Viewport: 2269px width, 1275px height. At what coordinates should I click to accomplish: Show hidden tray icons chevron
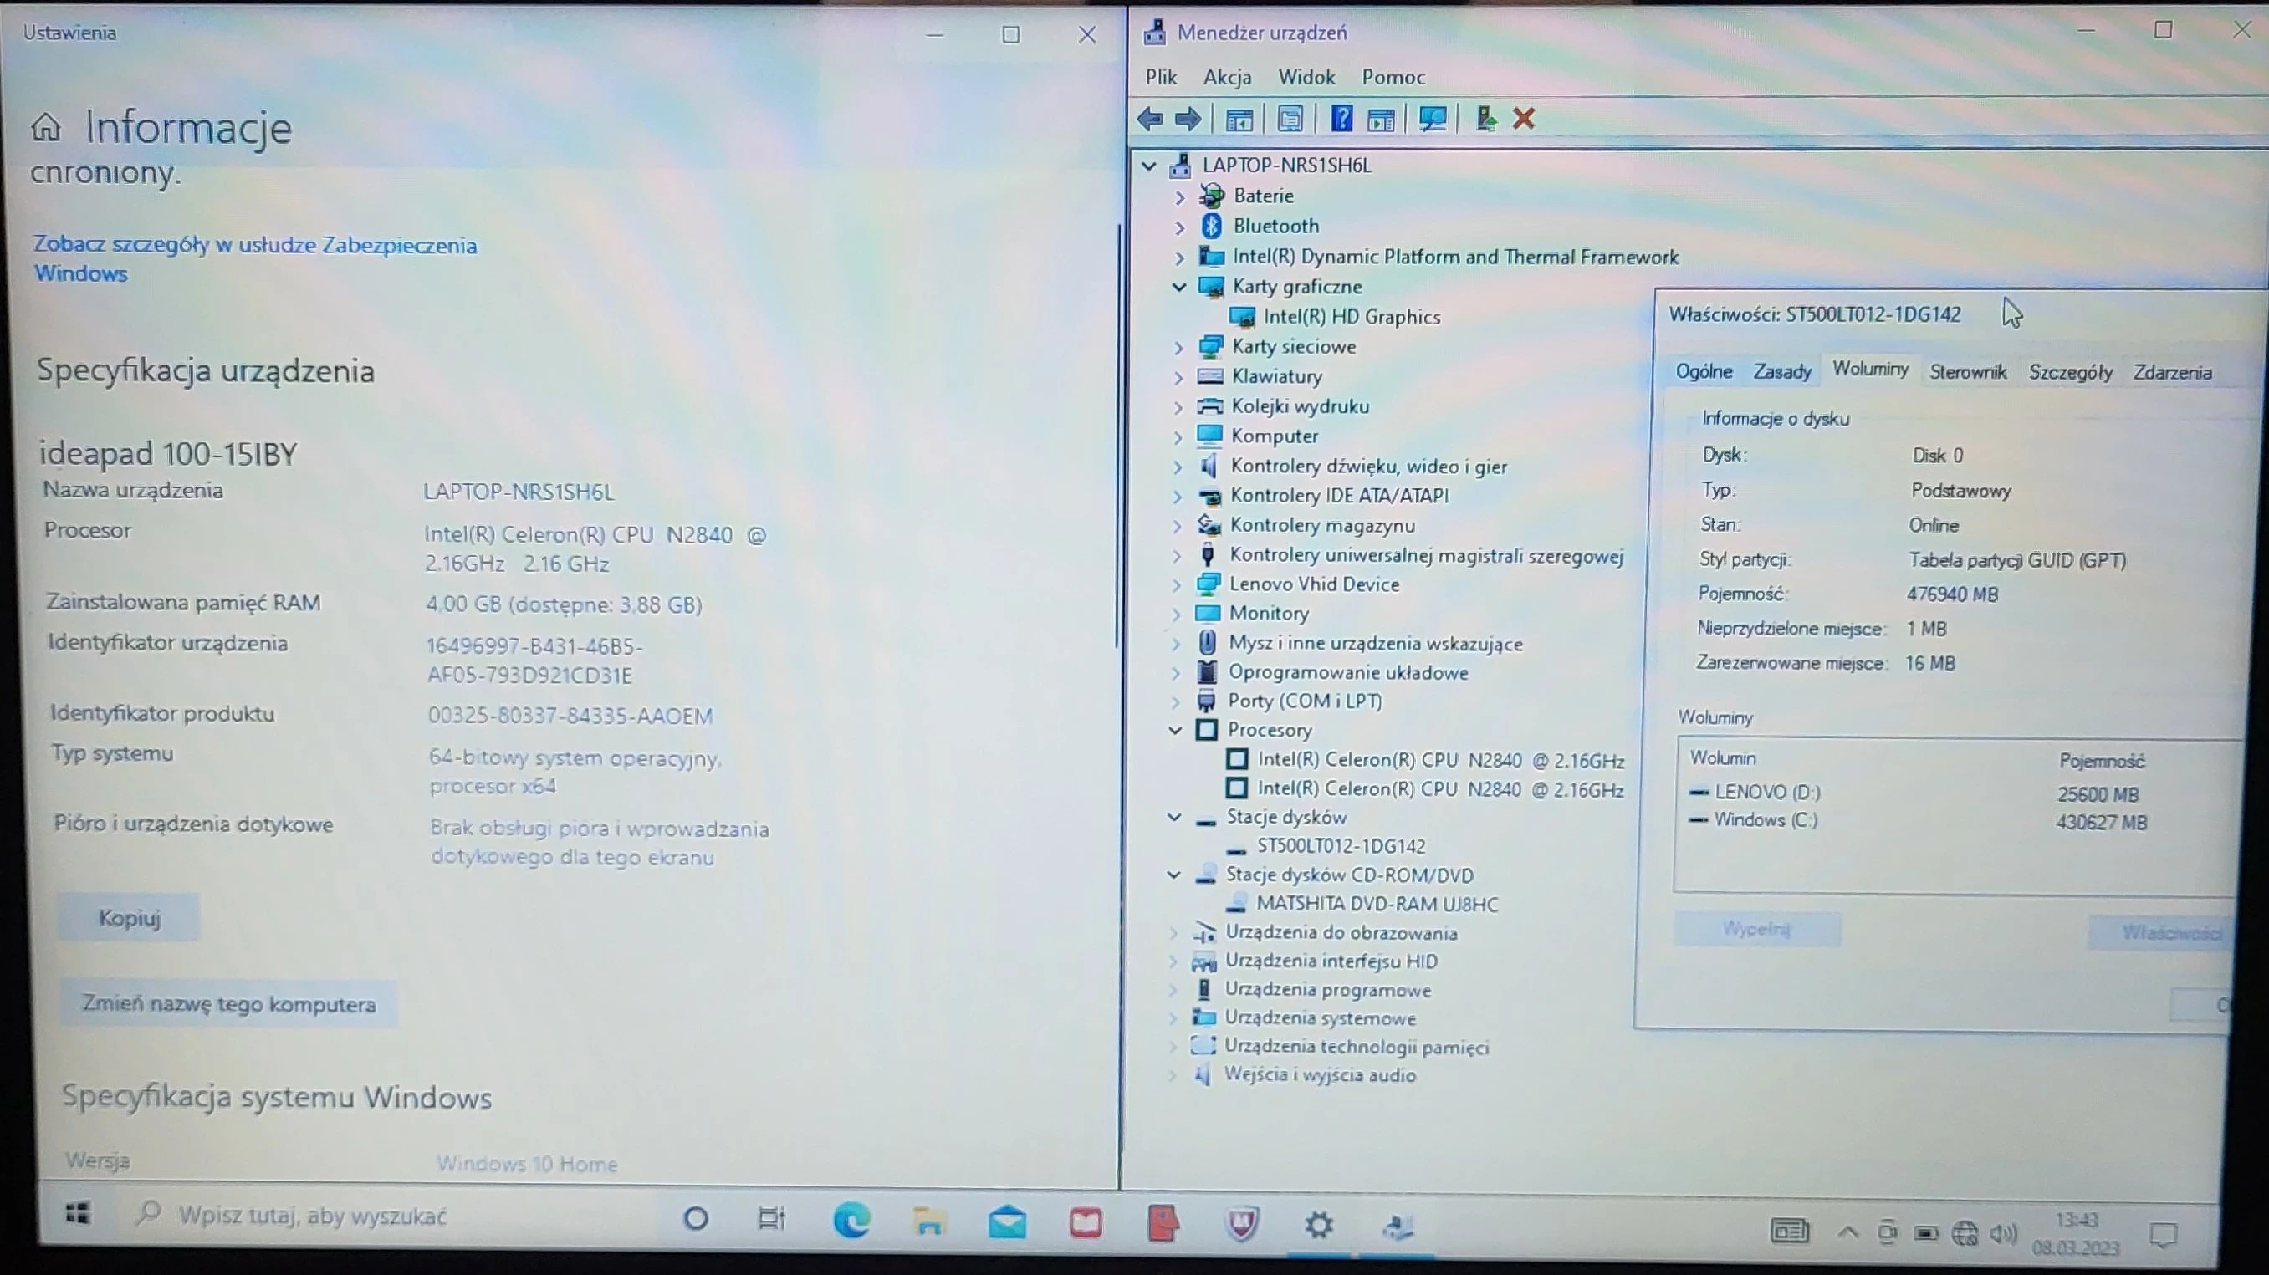pyautogui.click(x=1848, y=1232)
